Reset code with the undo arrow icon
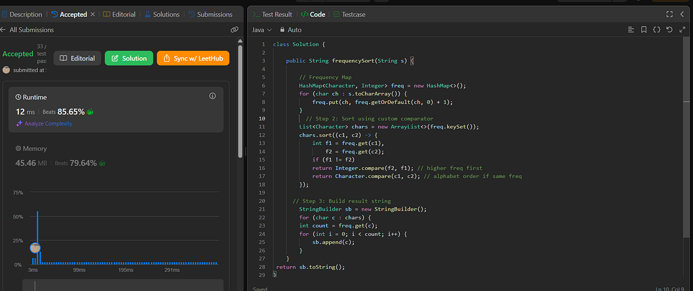 coord(669,29)
